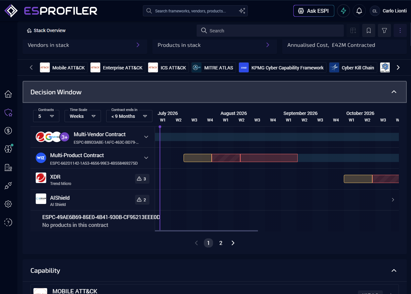The image size is (411, 294).
Task: Click the AI sparkle icon in global search
Action: 242,11
